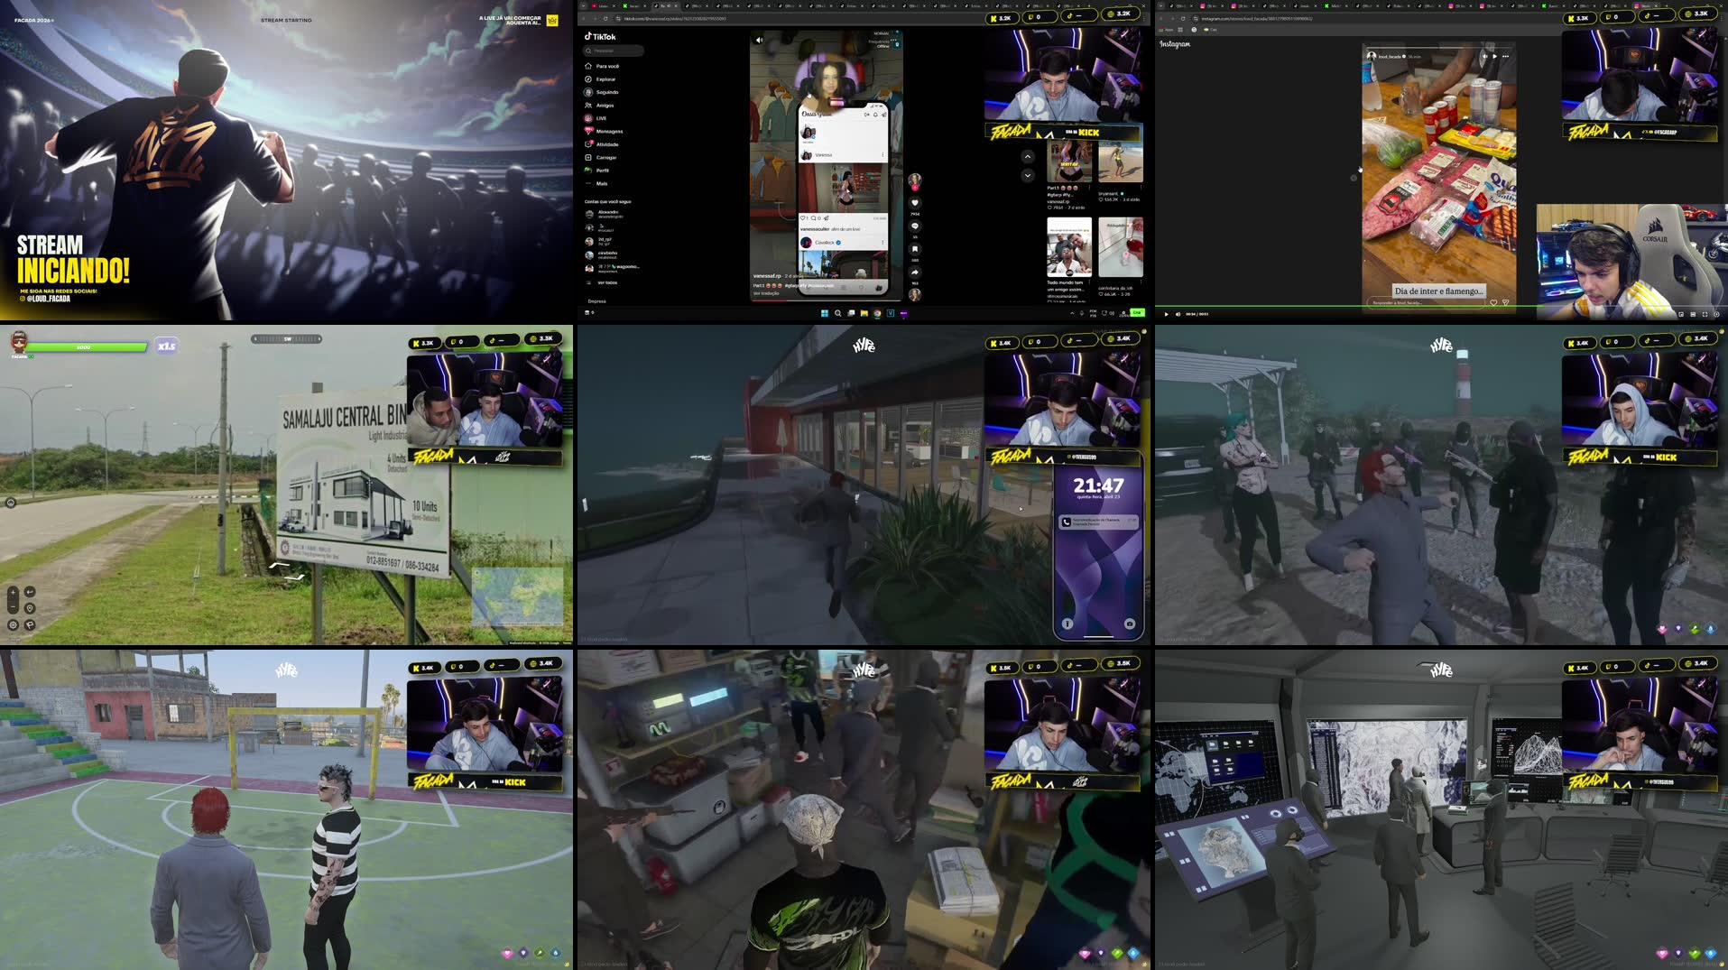Open the flag checkpoint control
Viewport: 1728px width, 970px height.
tap(30, 624)
